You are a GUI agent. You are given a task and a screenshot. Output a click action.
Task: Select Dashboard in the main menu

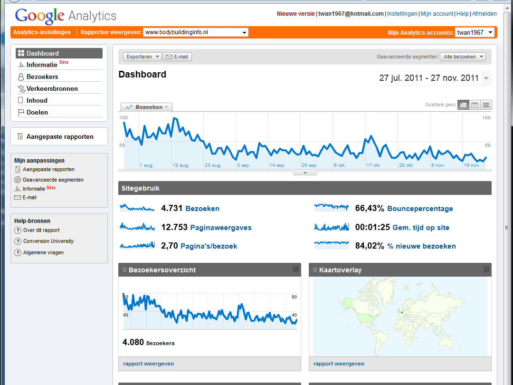click(59, 53)
